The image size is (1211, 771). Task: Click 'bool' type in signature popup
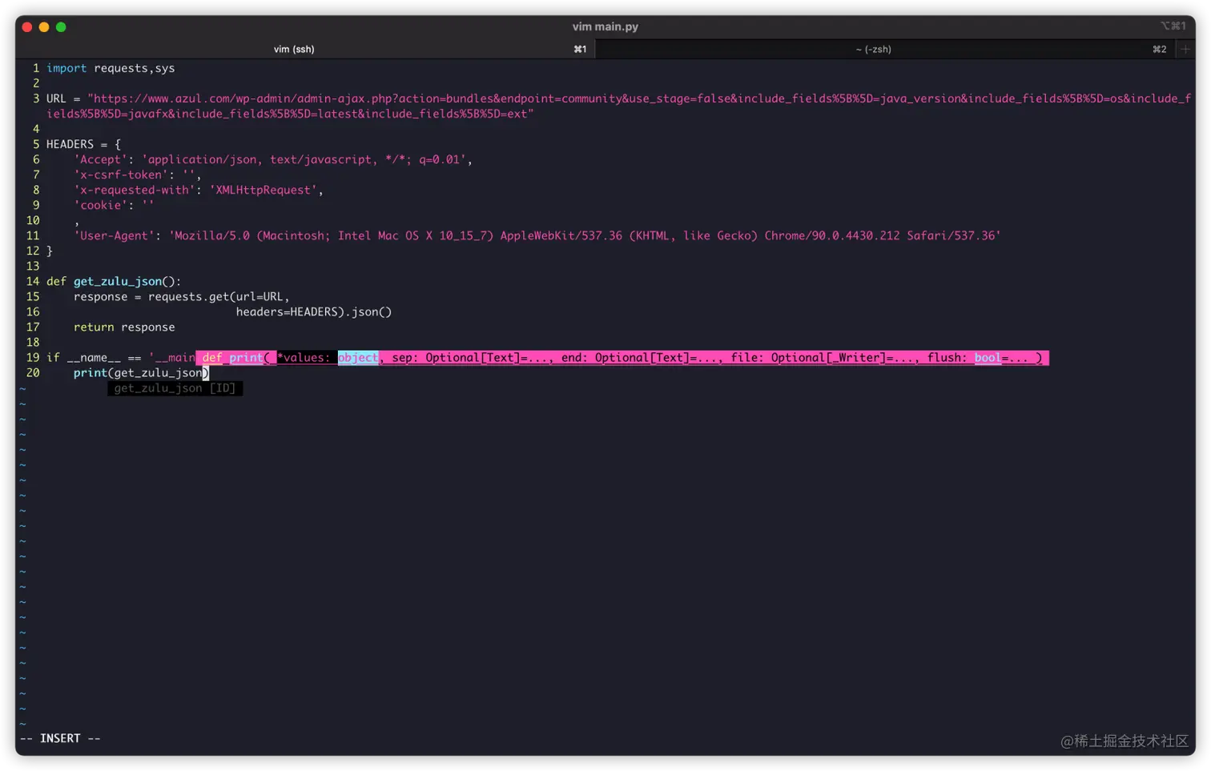[x=988, y=358]
